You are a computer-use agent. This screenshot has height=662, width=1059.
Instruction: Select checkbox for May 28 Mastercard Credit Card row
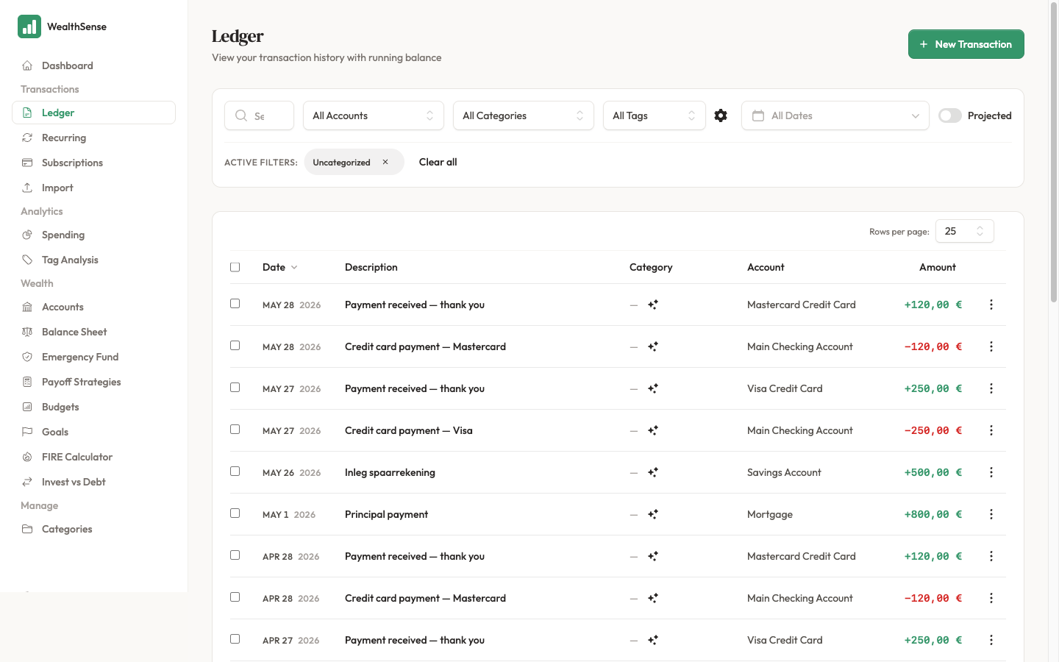(235, 303)
